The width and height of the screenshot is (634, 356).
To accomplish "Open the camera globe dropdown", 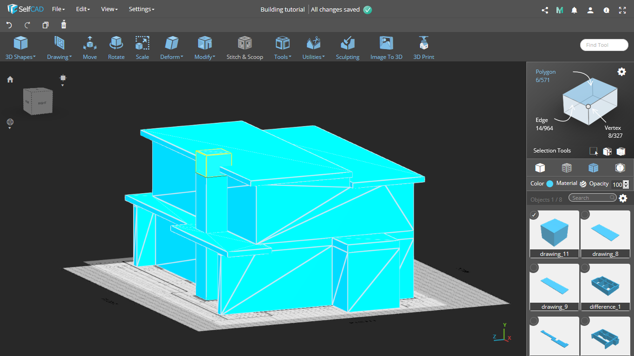I will coord(10,123).
